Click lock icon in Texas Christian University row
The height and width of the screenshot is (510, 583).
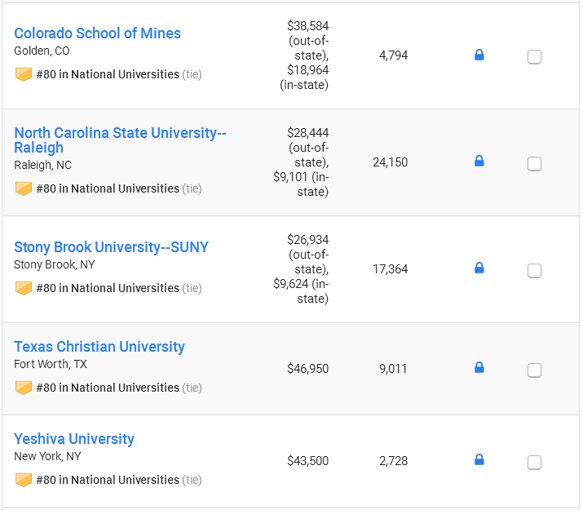(x=479, y=367)
